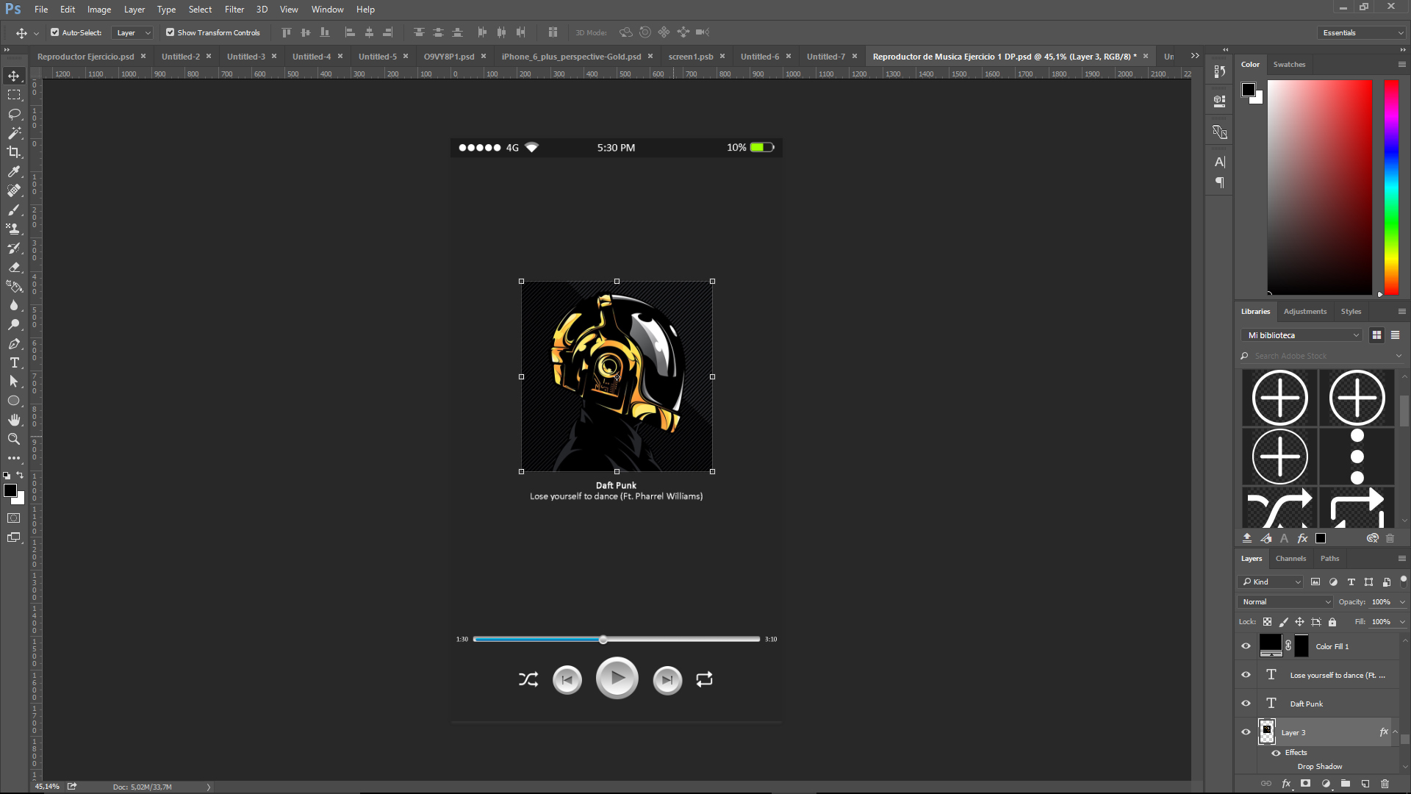Open the layer Kind filter dropdown
The height and width of the screenshot is (794, 1411).
1271,582
